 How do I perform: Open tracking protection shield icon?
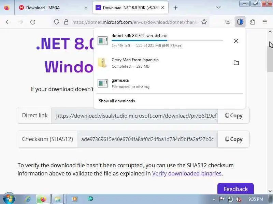[57, 22]
